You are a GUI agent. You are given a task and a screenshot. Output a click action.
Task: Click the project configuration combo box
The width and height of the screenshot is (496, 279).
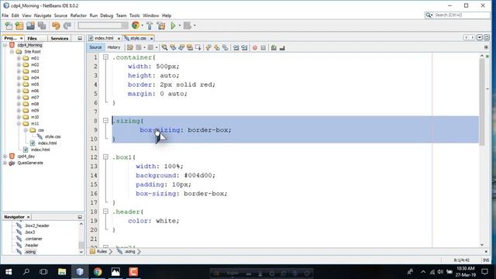click(x=103, y=26)
